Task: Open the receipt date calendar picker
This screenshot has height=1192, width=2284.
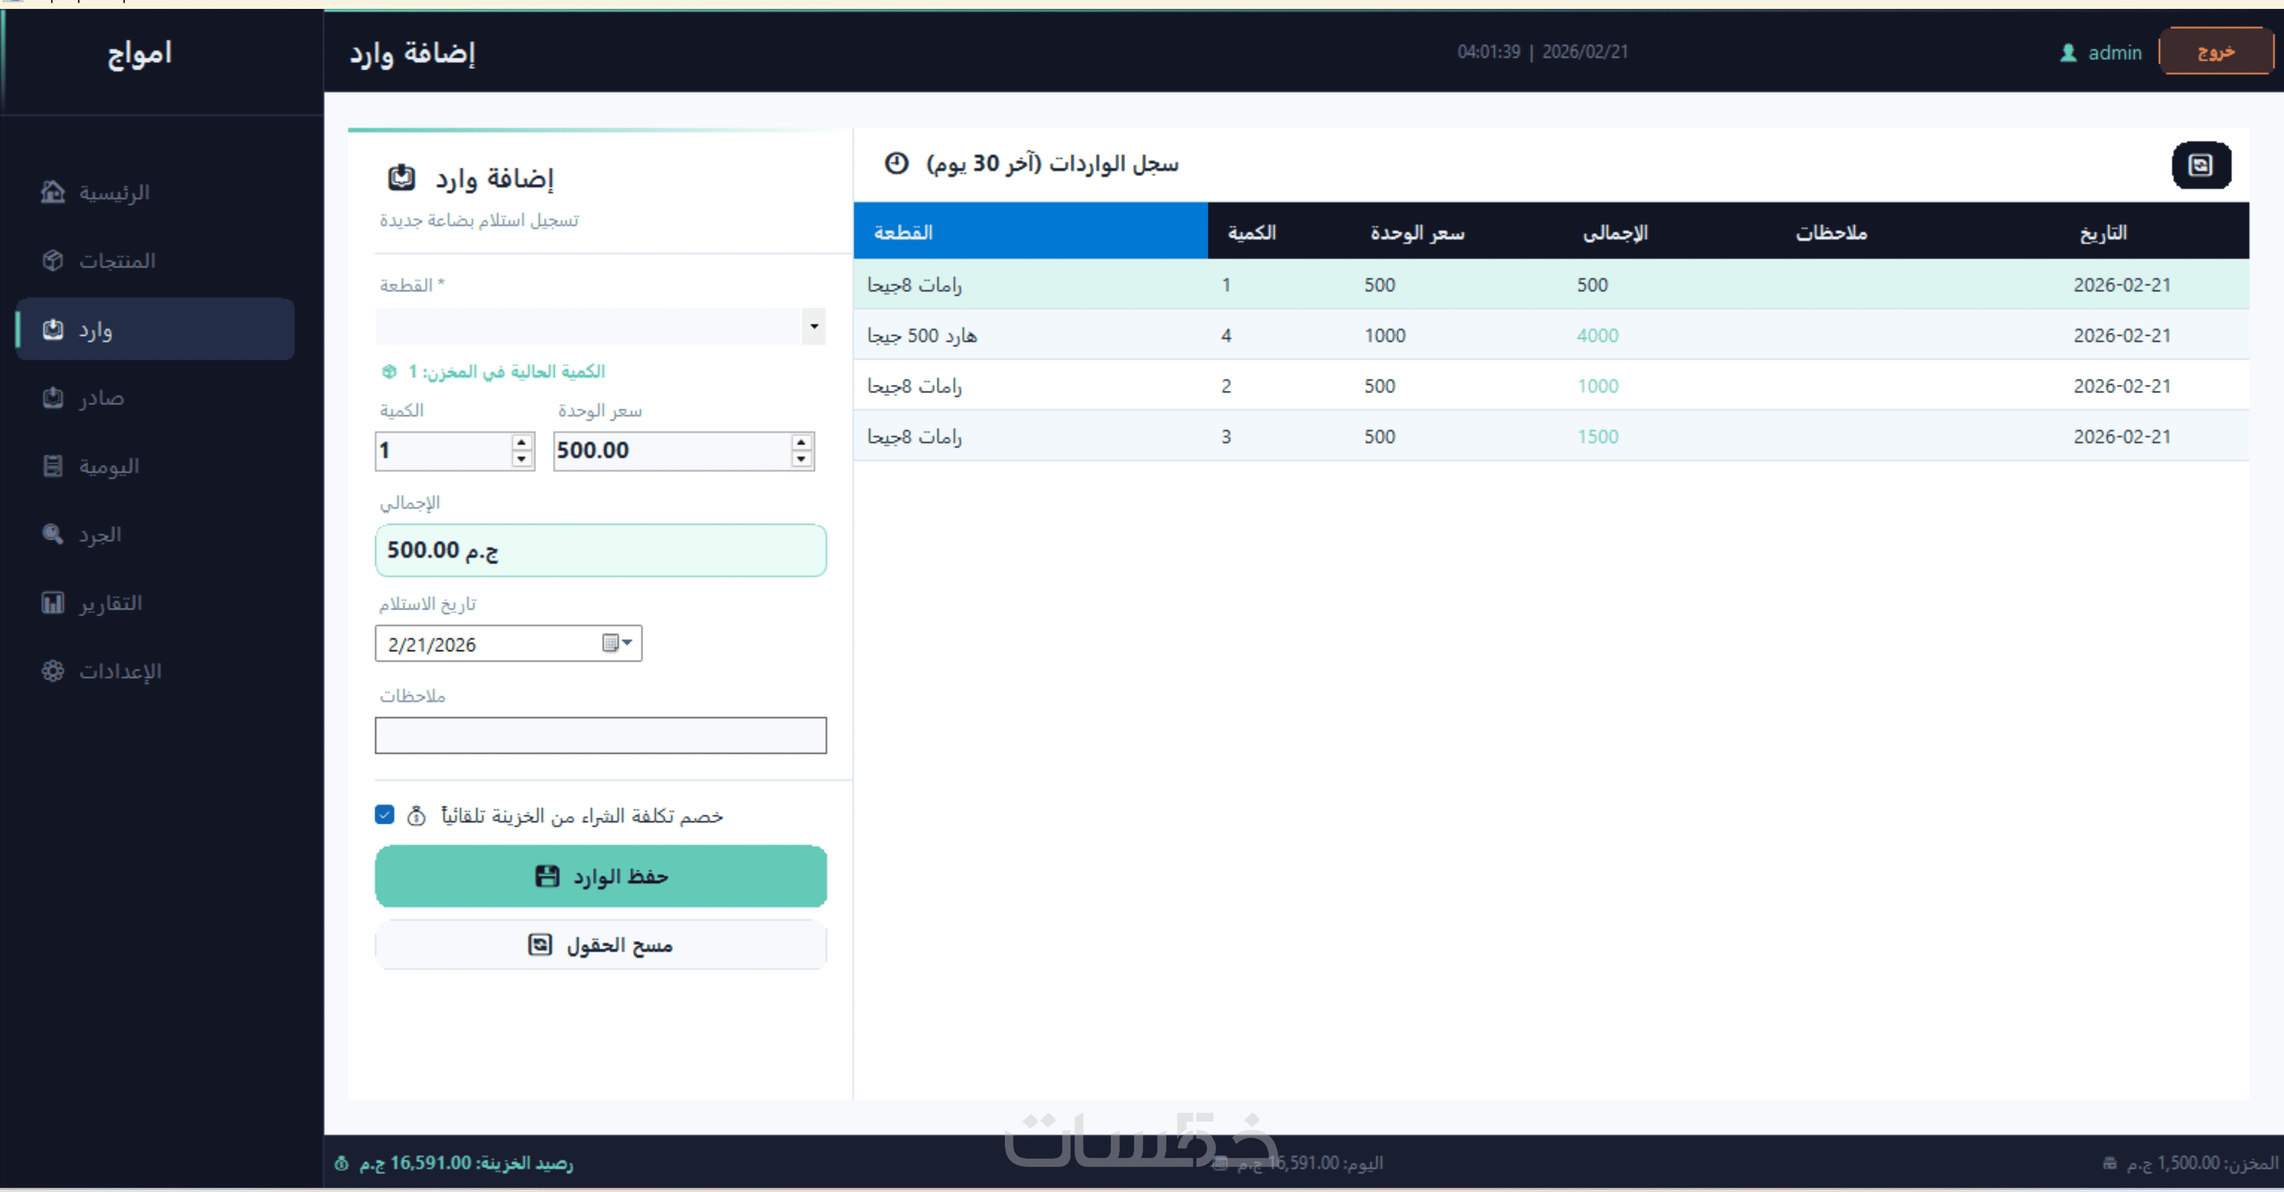Action: click(617, 644)
